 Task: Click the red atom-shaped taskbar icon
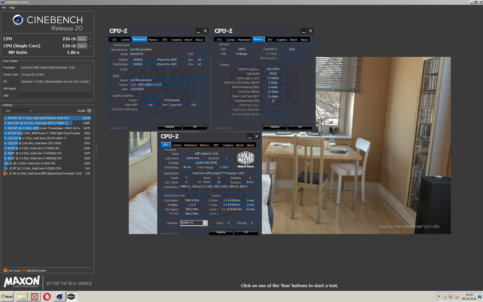(x=34, y=297)
